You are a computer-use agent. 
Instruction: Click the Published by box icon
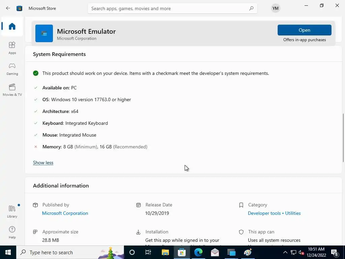pyautogui.click(x=35, y=205)
